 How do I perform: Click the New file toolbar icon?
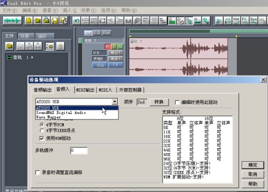[29, 20]
